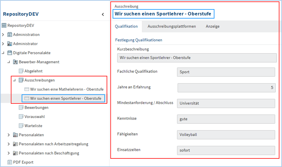Open the Anzeige tab
The width and height of the screenshot is (282, 167).
[x=212, y=26]
